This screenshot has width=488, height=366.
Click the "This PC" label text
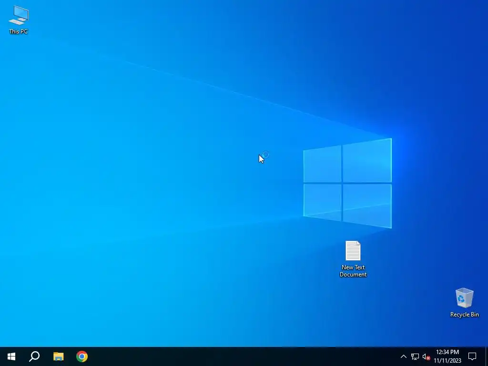19,31
